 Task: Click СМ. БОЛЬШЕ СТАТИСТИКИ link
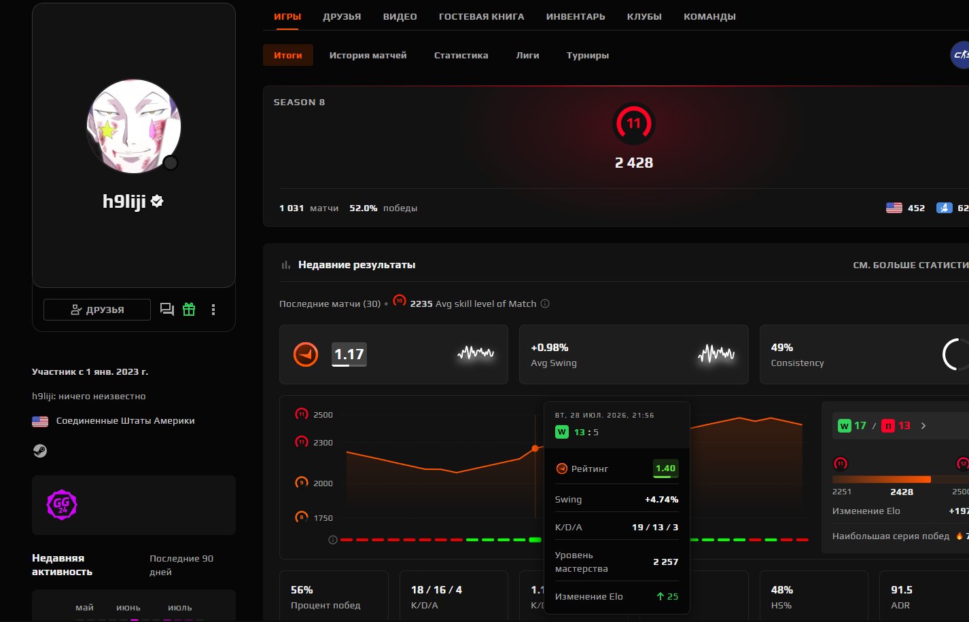click(x=911, y=265)
